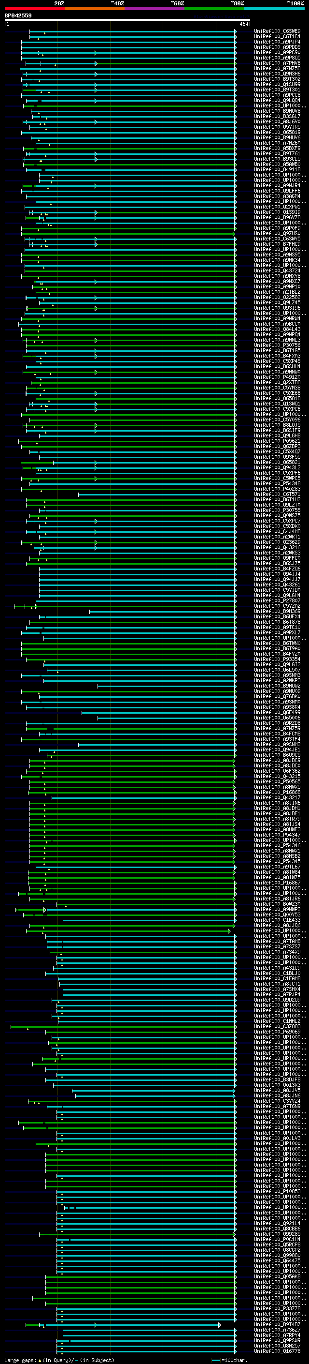Screen dimensions: 309x1364
Task: Click hit label UniRef100_C1E433
Action: pyautogui.click(x=277, y=920)
